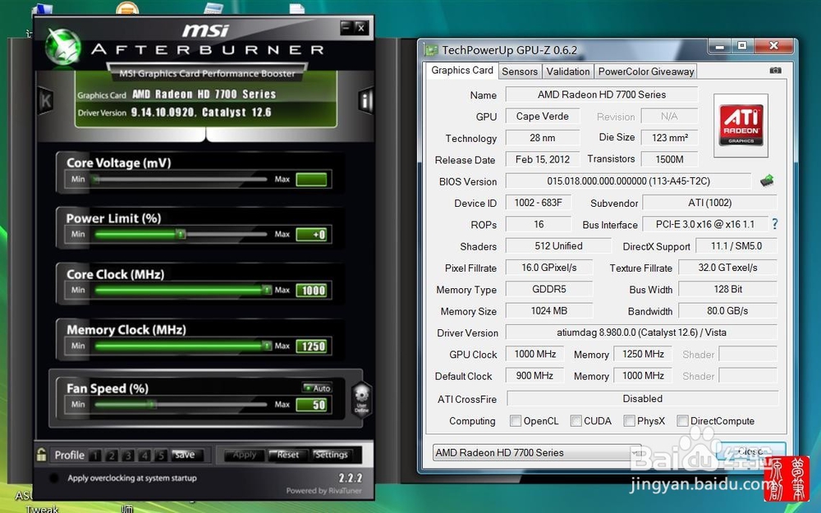Click the Core Voltage value box

(311, 180)
